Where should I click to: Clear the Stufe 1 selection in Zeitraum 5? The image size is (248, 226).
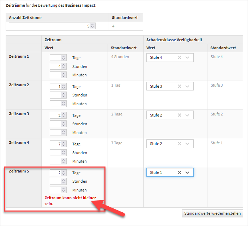coord(179,172)
